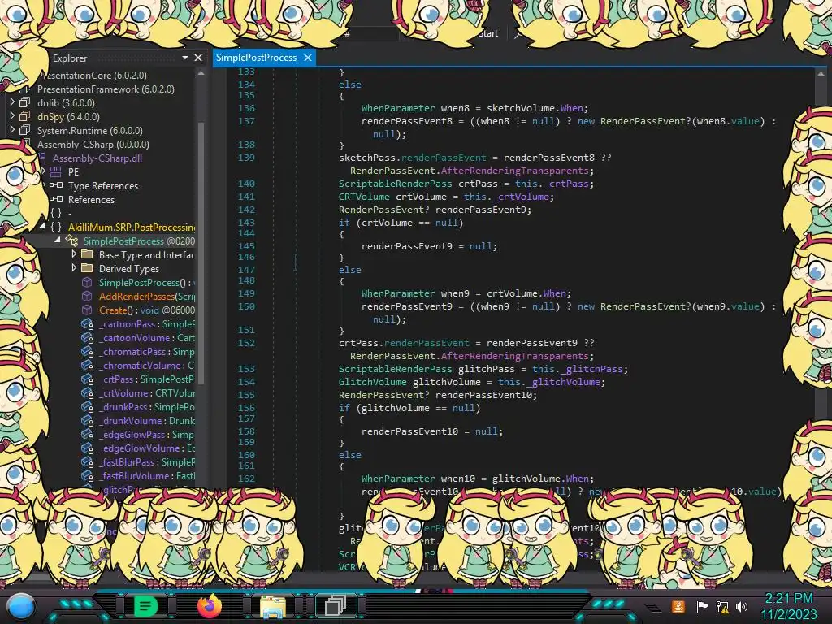Expand the dnSpy (6.4.0.0) node
This screenshot has width=832, height=624.
tap(12, 115)
